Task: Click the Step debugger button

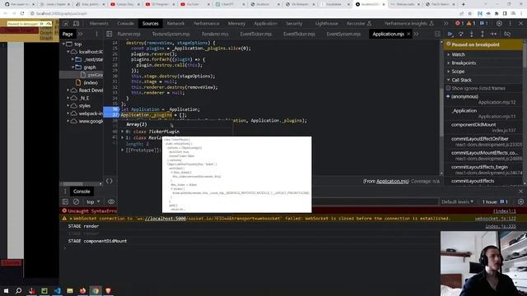Action: pyautogui.click(x=493, y=34)
